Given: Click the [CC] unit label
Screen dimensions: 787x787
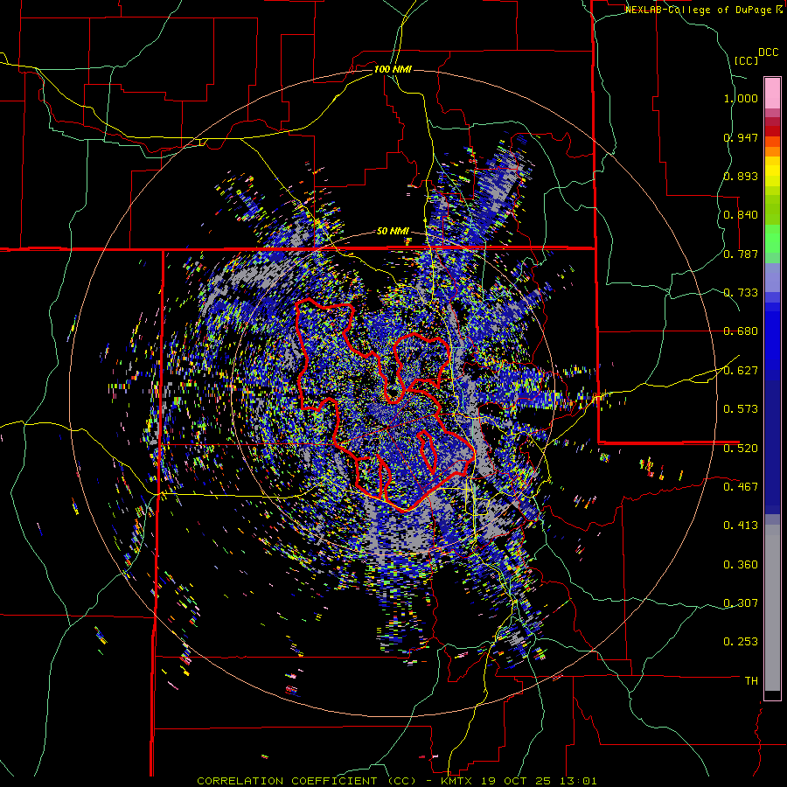Looking at the screenshot, I should [x=747, y=60].
